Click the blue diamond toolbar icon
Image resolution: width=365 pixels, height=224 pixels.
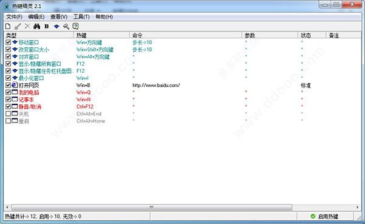coord(57,27)
